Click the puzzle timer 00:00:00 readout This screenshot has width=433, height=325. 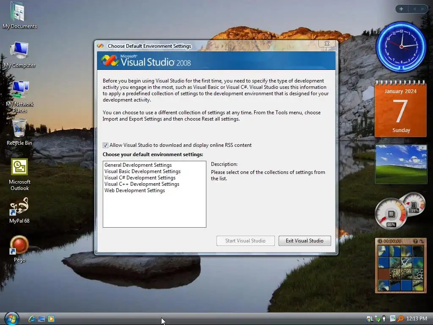click(x=392, y=241)
